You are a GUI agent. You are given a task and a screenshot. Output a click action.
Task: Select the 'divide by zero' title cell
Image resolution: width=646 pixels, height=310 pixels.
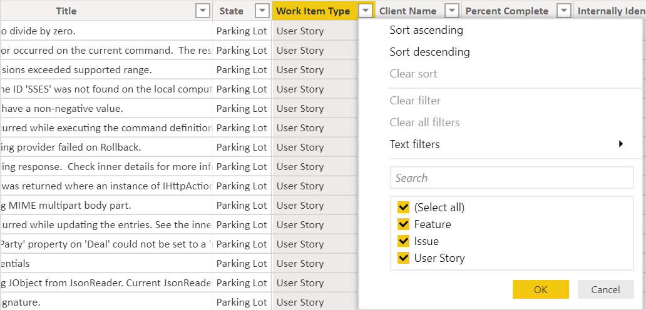(106, 31)
